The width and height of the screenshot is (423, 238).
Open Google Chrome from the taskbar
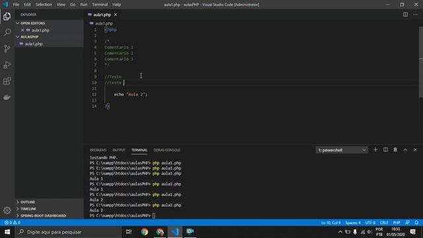coord(145,232)
